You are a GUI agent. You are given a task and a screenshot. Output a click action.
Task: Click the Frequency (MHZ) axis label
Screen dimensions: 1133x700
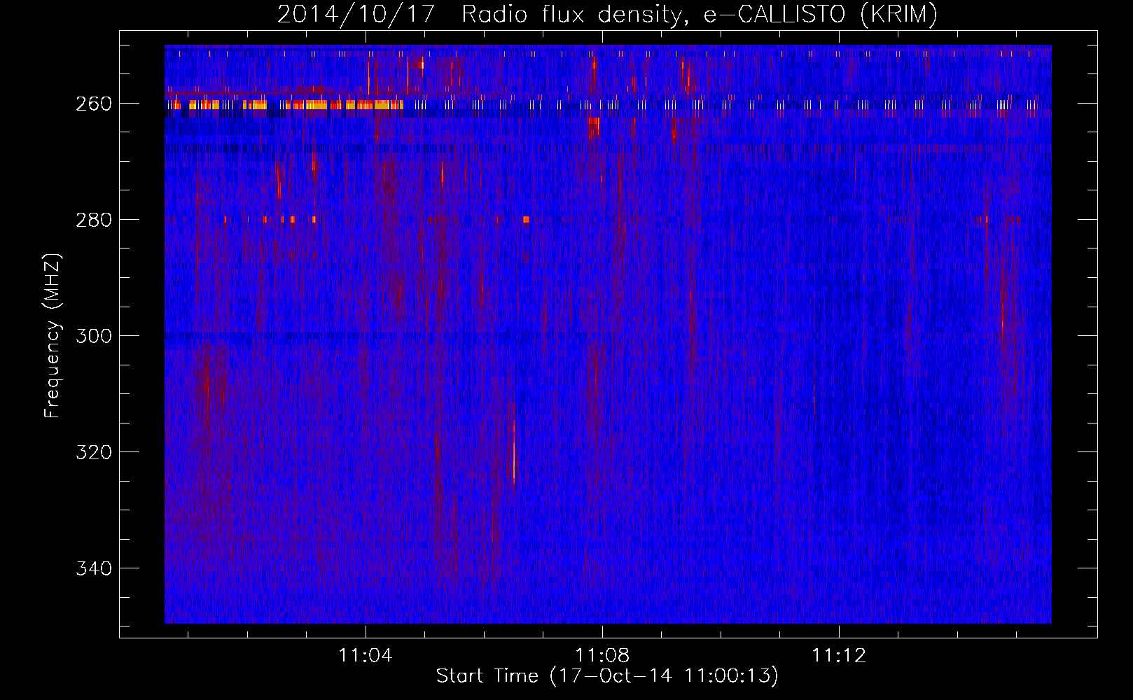point(53,335)
